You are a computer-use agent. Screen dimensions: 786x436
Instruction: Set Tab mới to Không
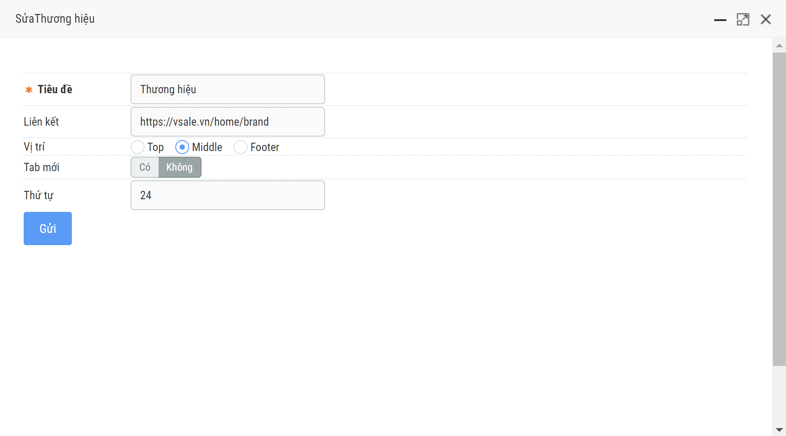tap(180, 167)
